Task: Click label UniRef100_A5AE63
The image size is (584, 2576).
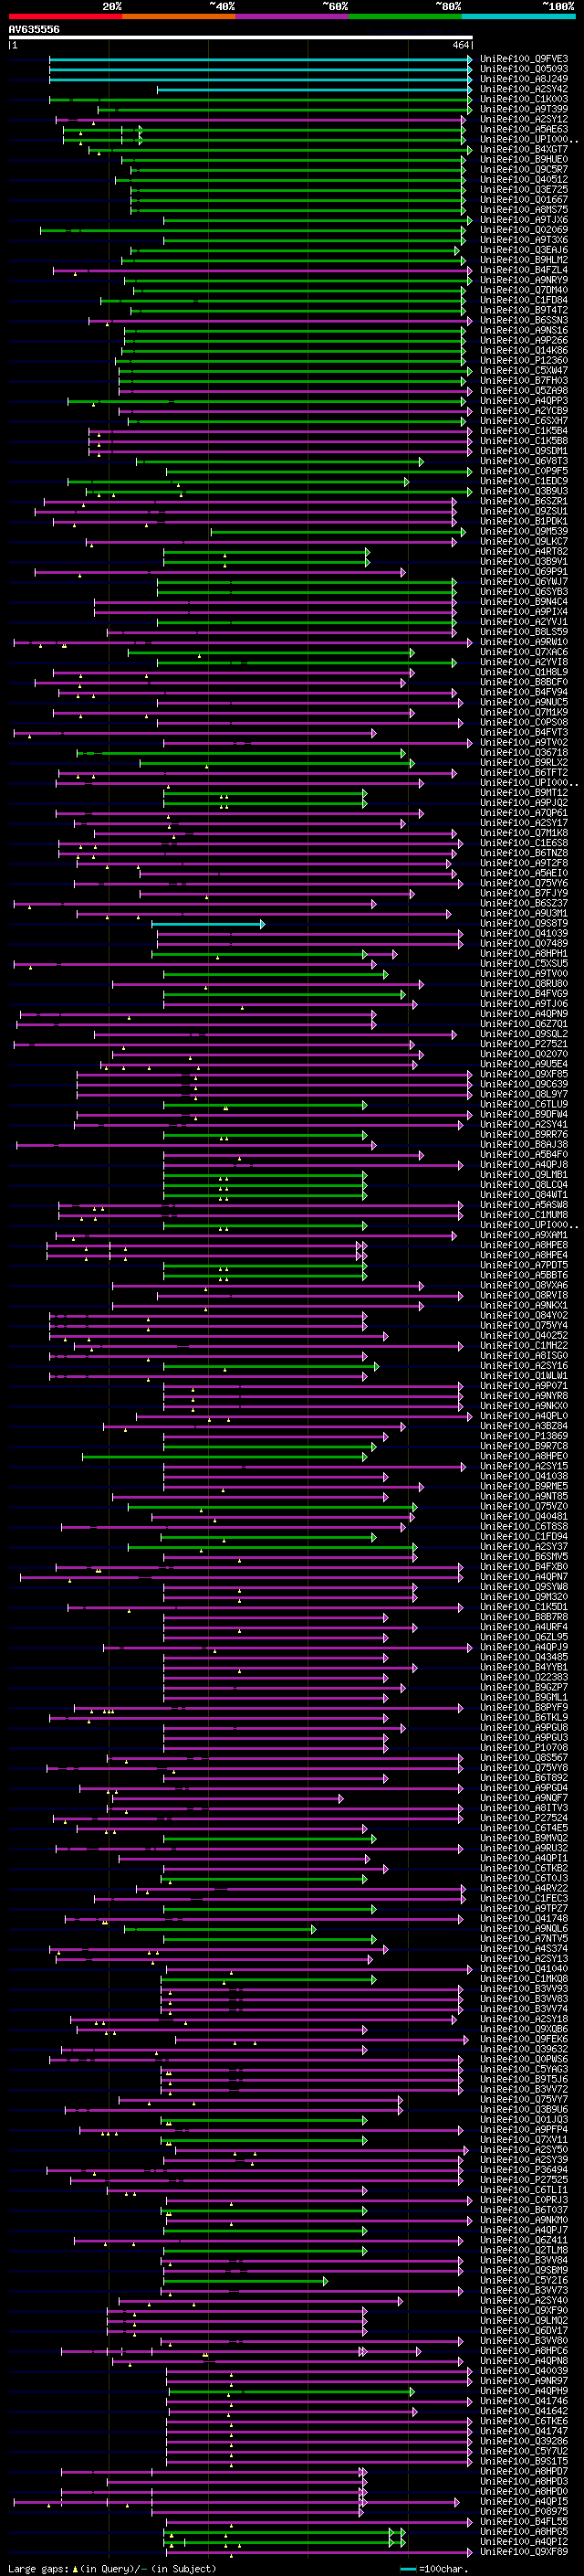Action: tap(524, 129)
